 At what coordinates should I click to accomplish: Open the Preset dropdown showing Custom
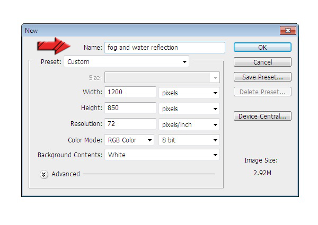[x=127, y=62]
